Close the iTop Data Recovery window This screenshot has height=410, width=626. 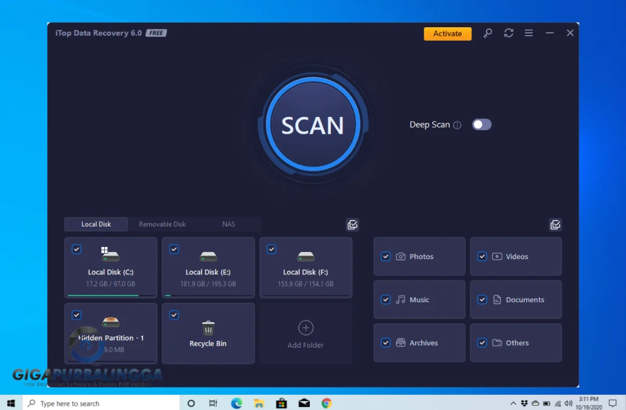pos(570,33)
